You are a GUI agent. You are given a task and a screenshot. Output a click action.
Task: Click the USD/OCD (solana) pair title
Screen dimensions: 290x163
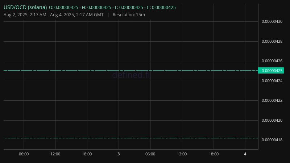[25, 7]
